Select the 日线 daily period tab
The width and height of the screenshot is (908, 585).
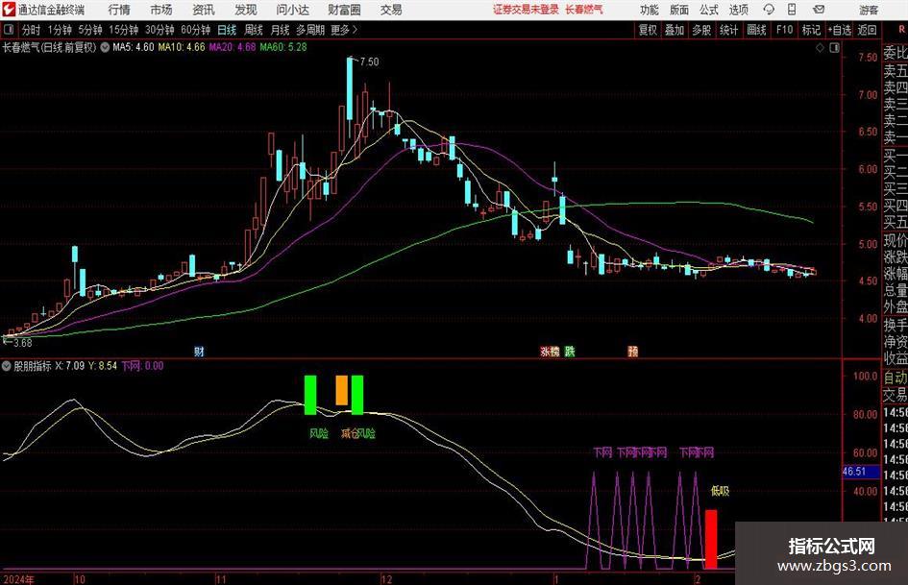[x=227, y=30]
